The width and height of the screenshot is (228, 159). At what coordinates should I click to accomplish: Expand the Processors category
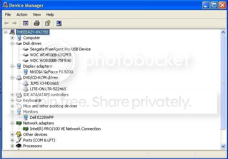12,146
